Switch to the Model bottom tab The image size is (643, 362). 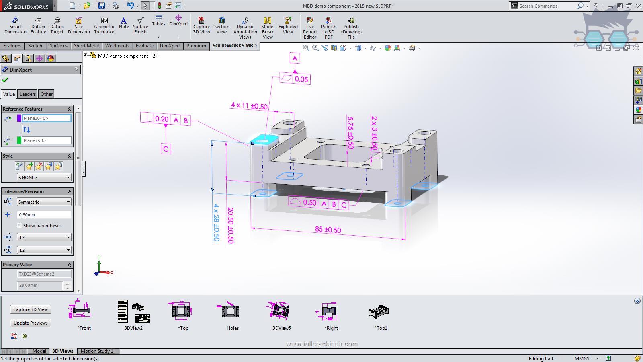[39, 351]
